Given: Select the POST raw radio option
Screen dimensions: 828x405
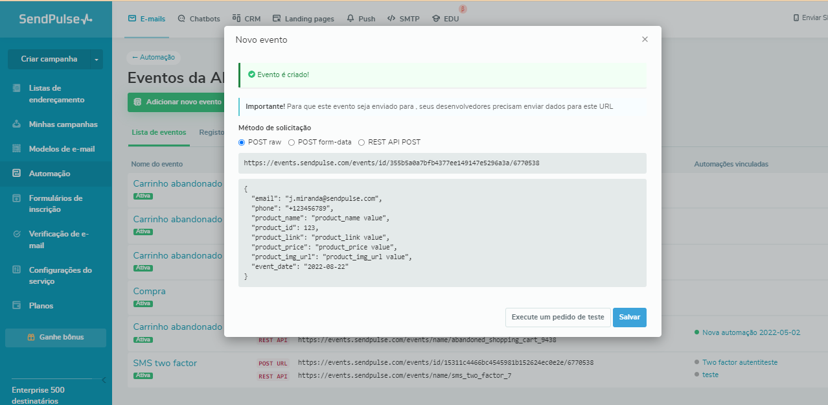Looking at the screenshot, I should [x=242, y=142].
